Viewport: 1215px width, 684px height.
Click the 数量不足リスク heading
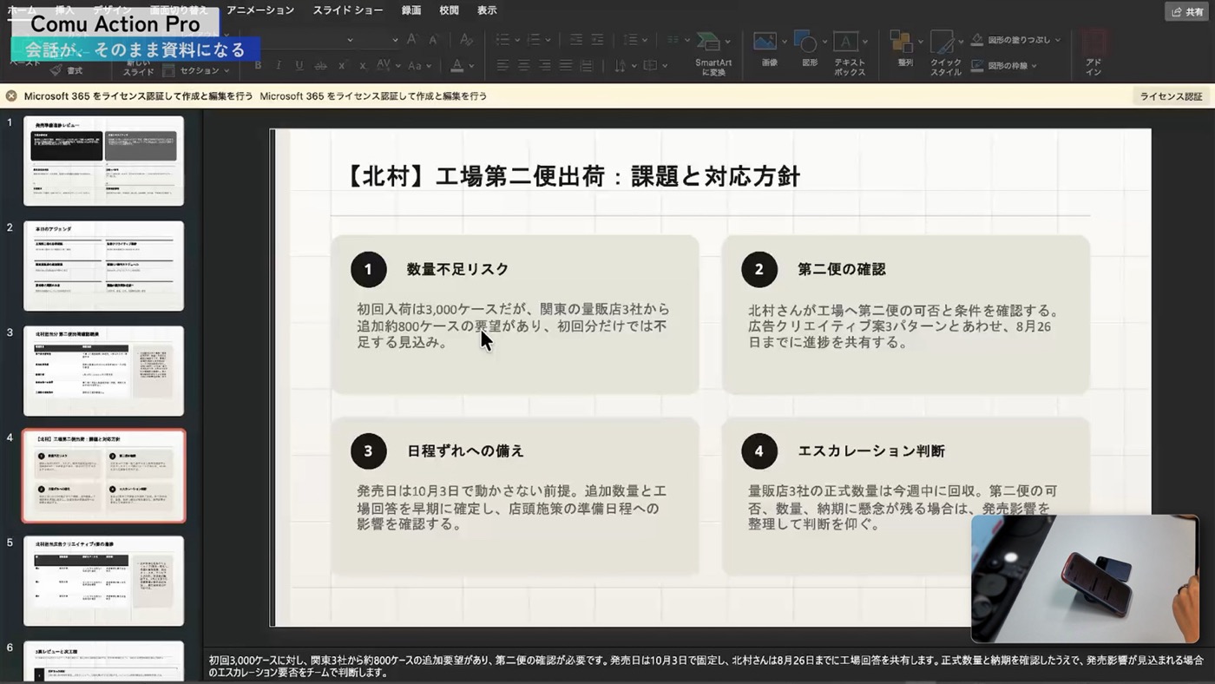pyautogui.click(x=457, y=269)
